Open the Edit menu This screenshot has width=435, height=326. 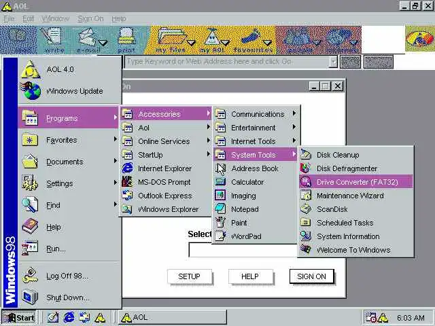click(x=28, y=18)
